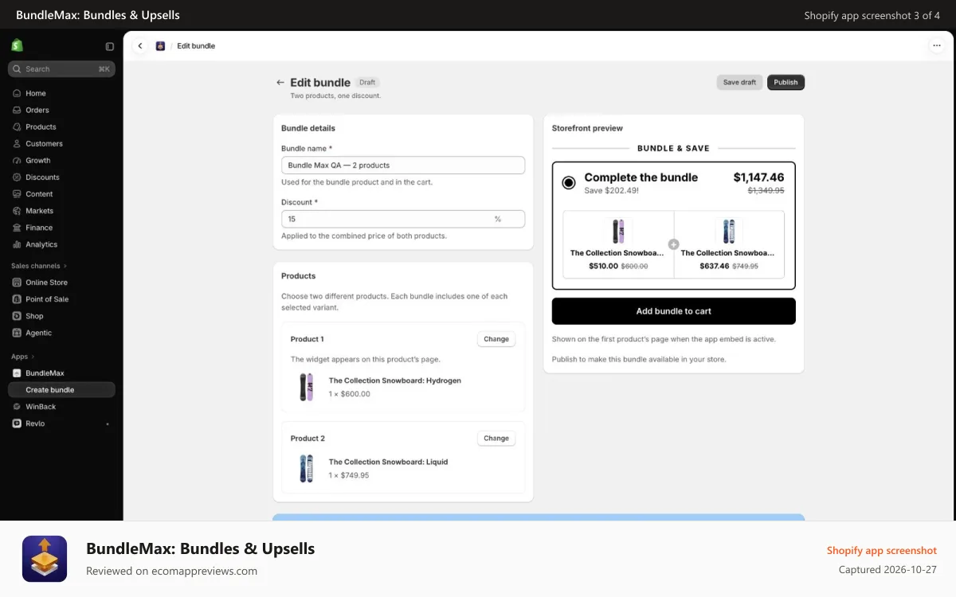
Task: Click second snowboard image in storefront preview
Action: click(728, 232)
